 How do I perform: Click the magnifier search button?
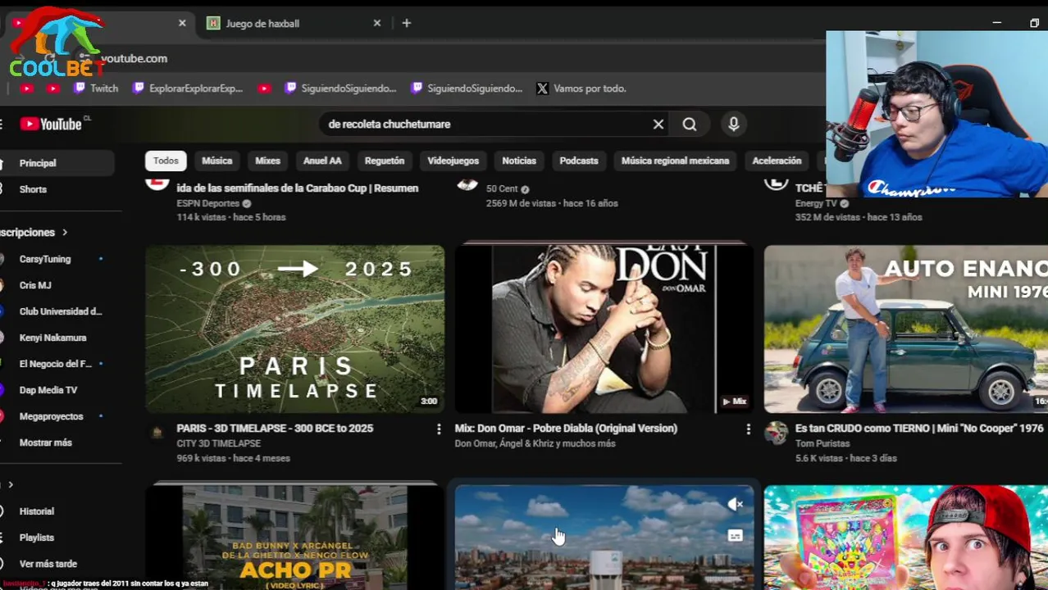pos(690,124)
